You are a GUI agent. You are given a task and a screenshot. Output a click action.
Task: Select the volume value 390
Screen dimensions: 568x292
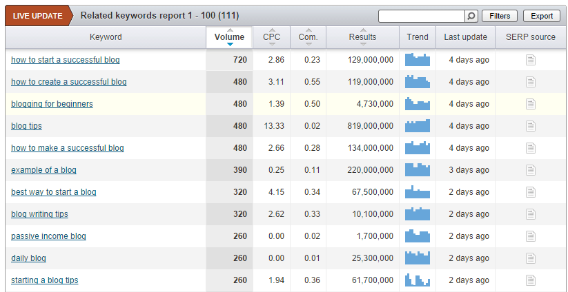[240, 170]
